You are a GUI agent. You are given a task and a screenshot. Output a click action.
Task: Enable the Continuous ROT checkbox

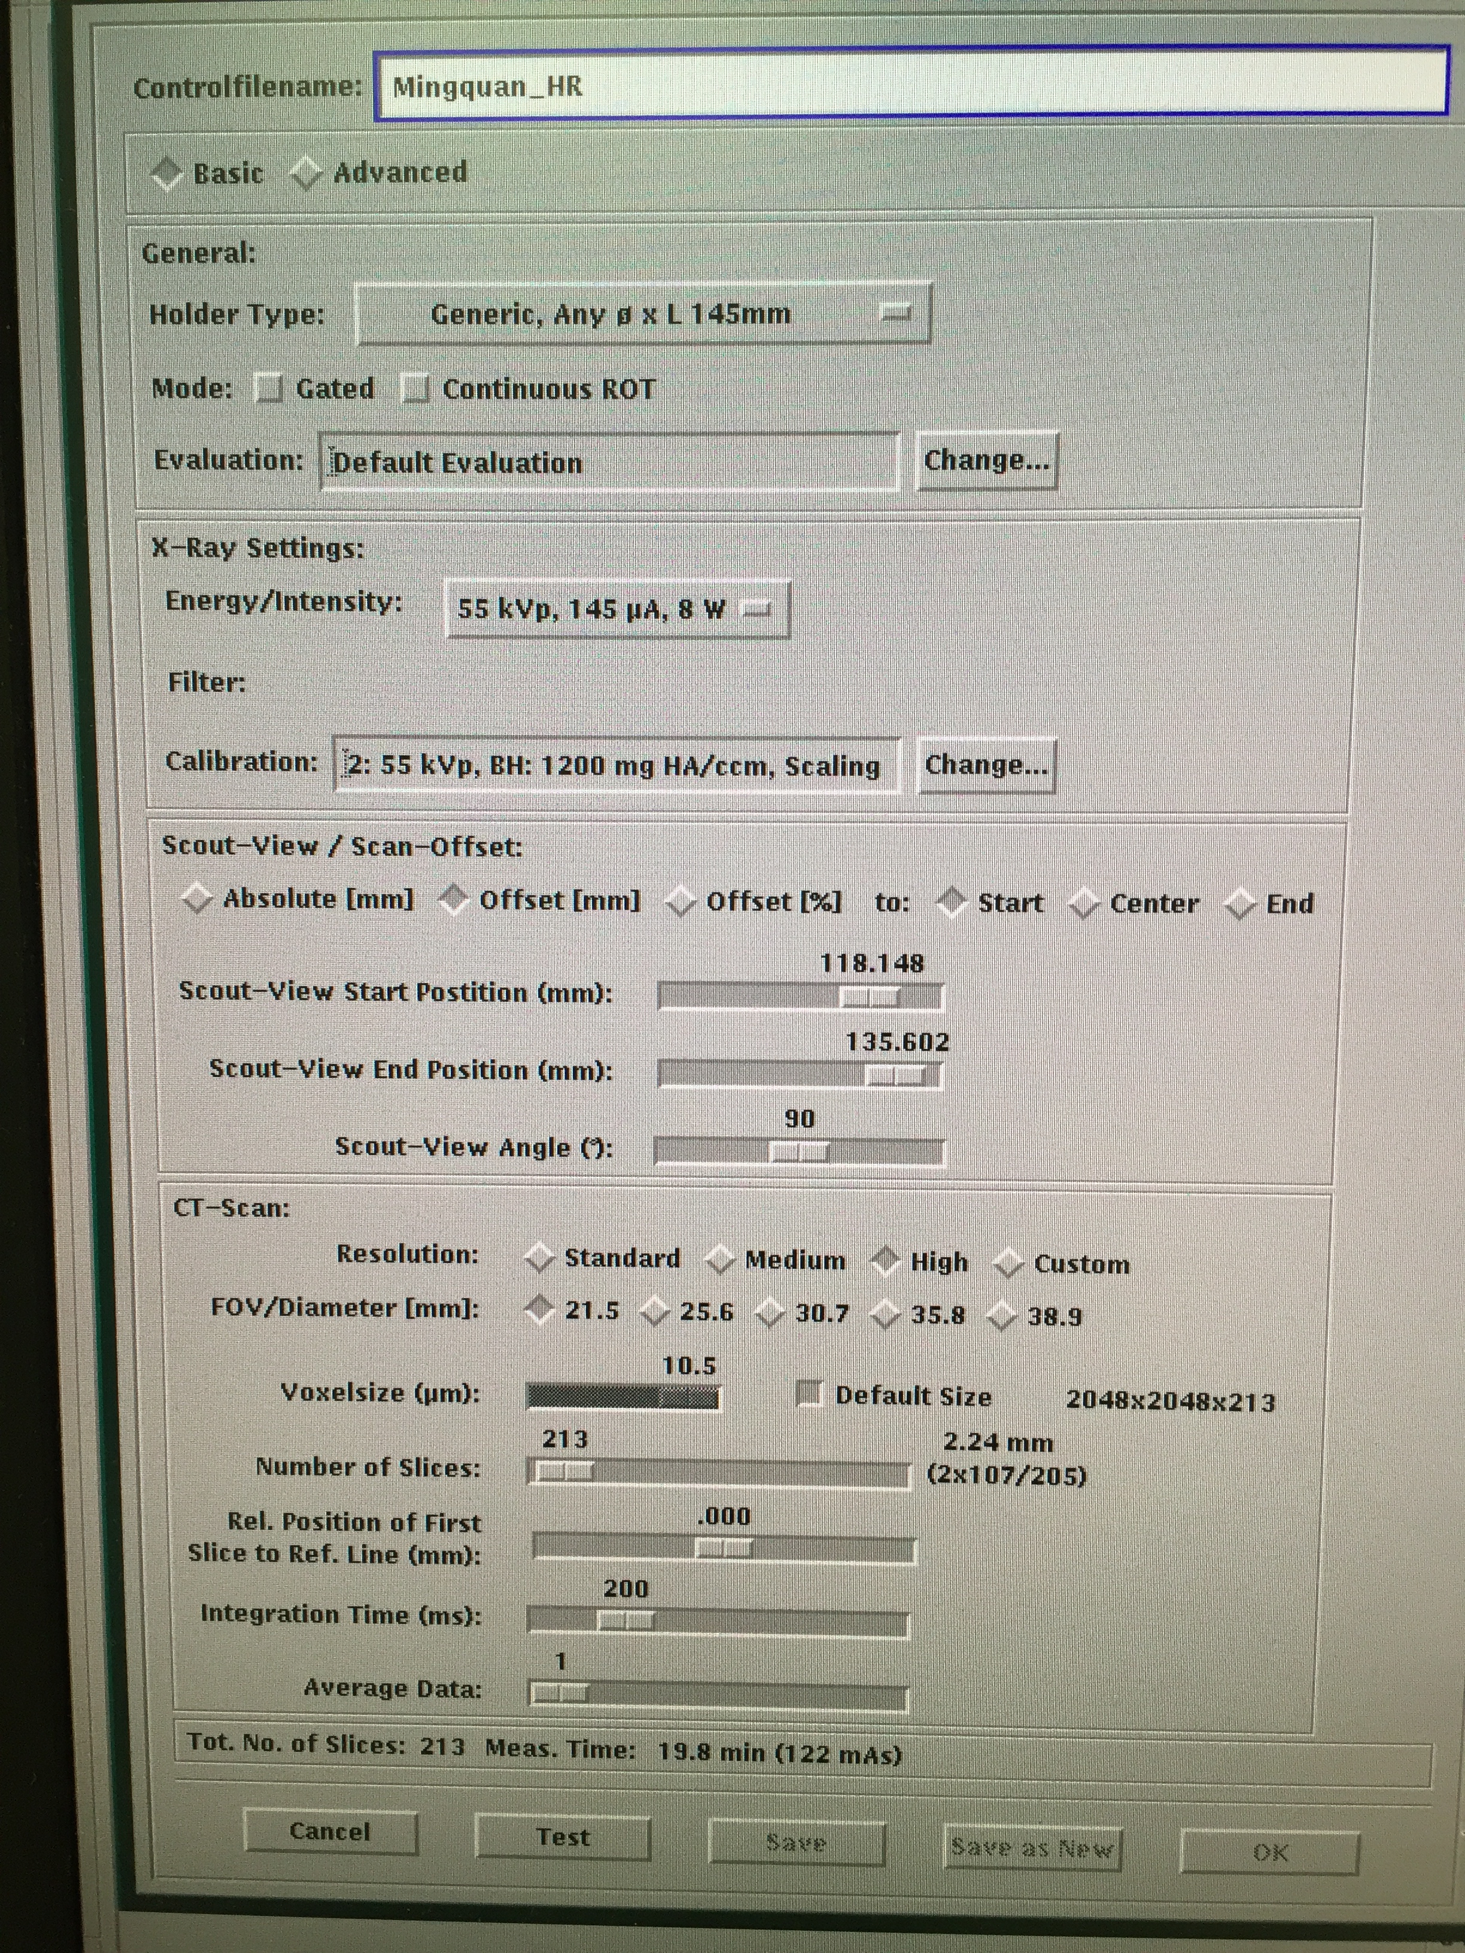tap(414, 388)
